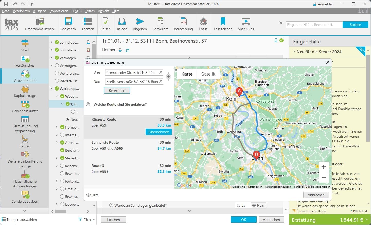Toggle the Reiseko... tree item circle
371x225 pixels.
(x=62, y=166)
